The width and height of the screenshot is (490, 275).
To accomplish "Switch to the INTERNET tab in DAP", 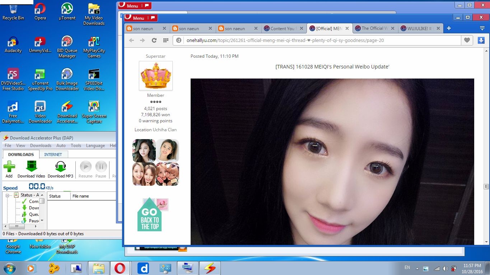I will coord(53,155).
